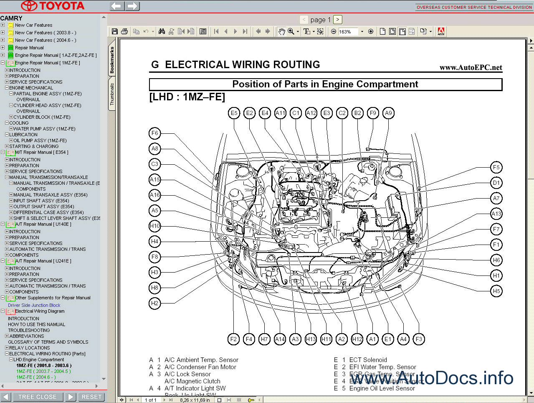The width and height of the screenshot is (534, 403).
Task: Select continuous facing layout in status bar
Action: pyautogui.click(x=239, y=400)
